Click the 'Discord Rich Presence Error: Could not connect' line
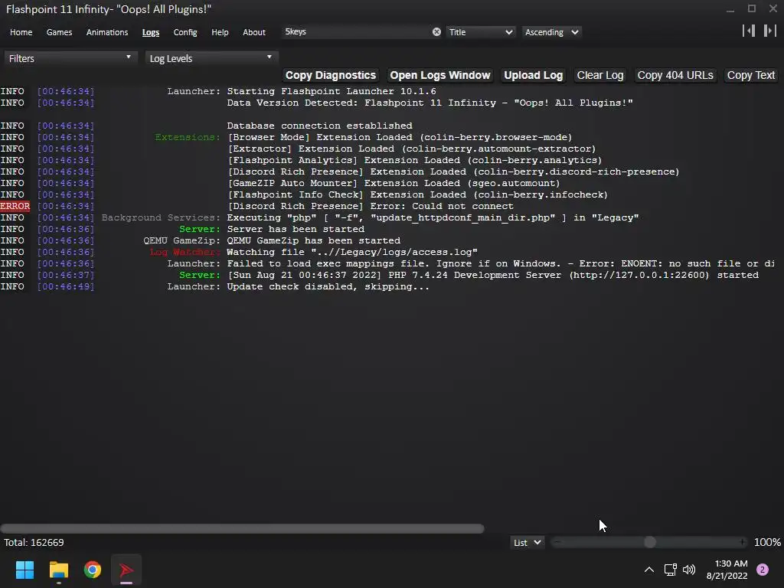Viewport: 784px width, 588px height. (371, 206)
